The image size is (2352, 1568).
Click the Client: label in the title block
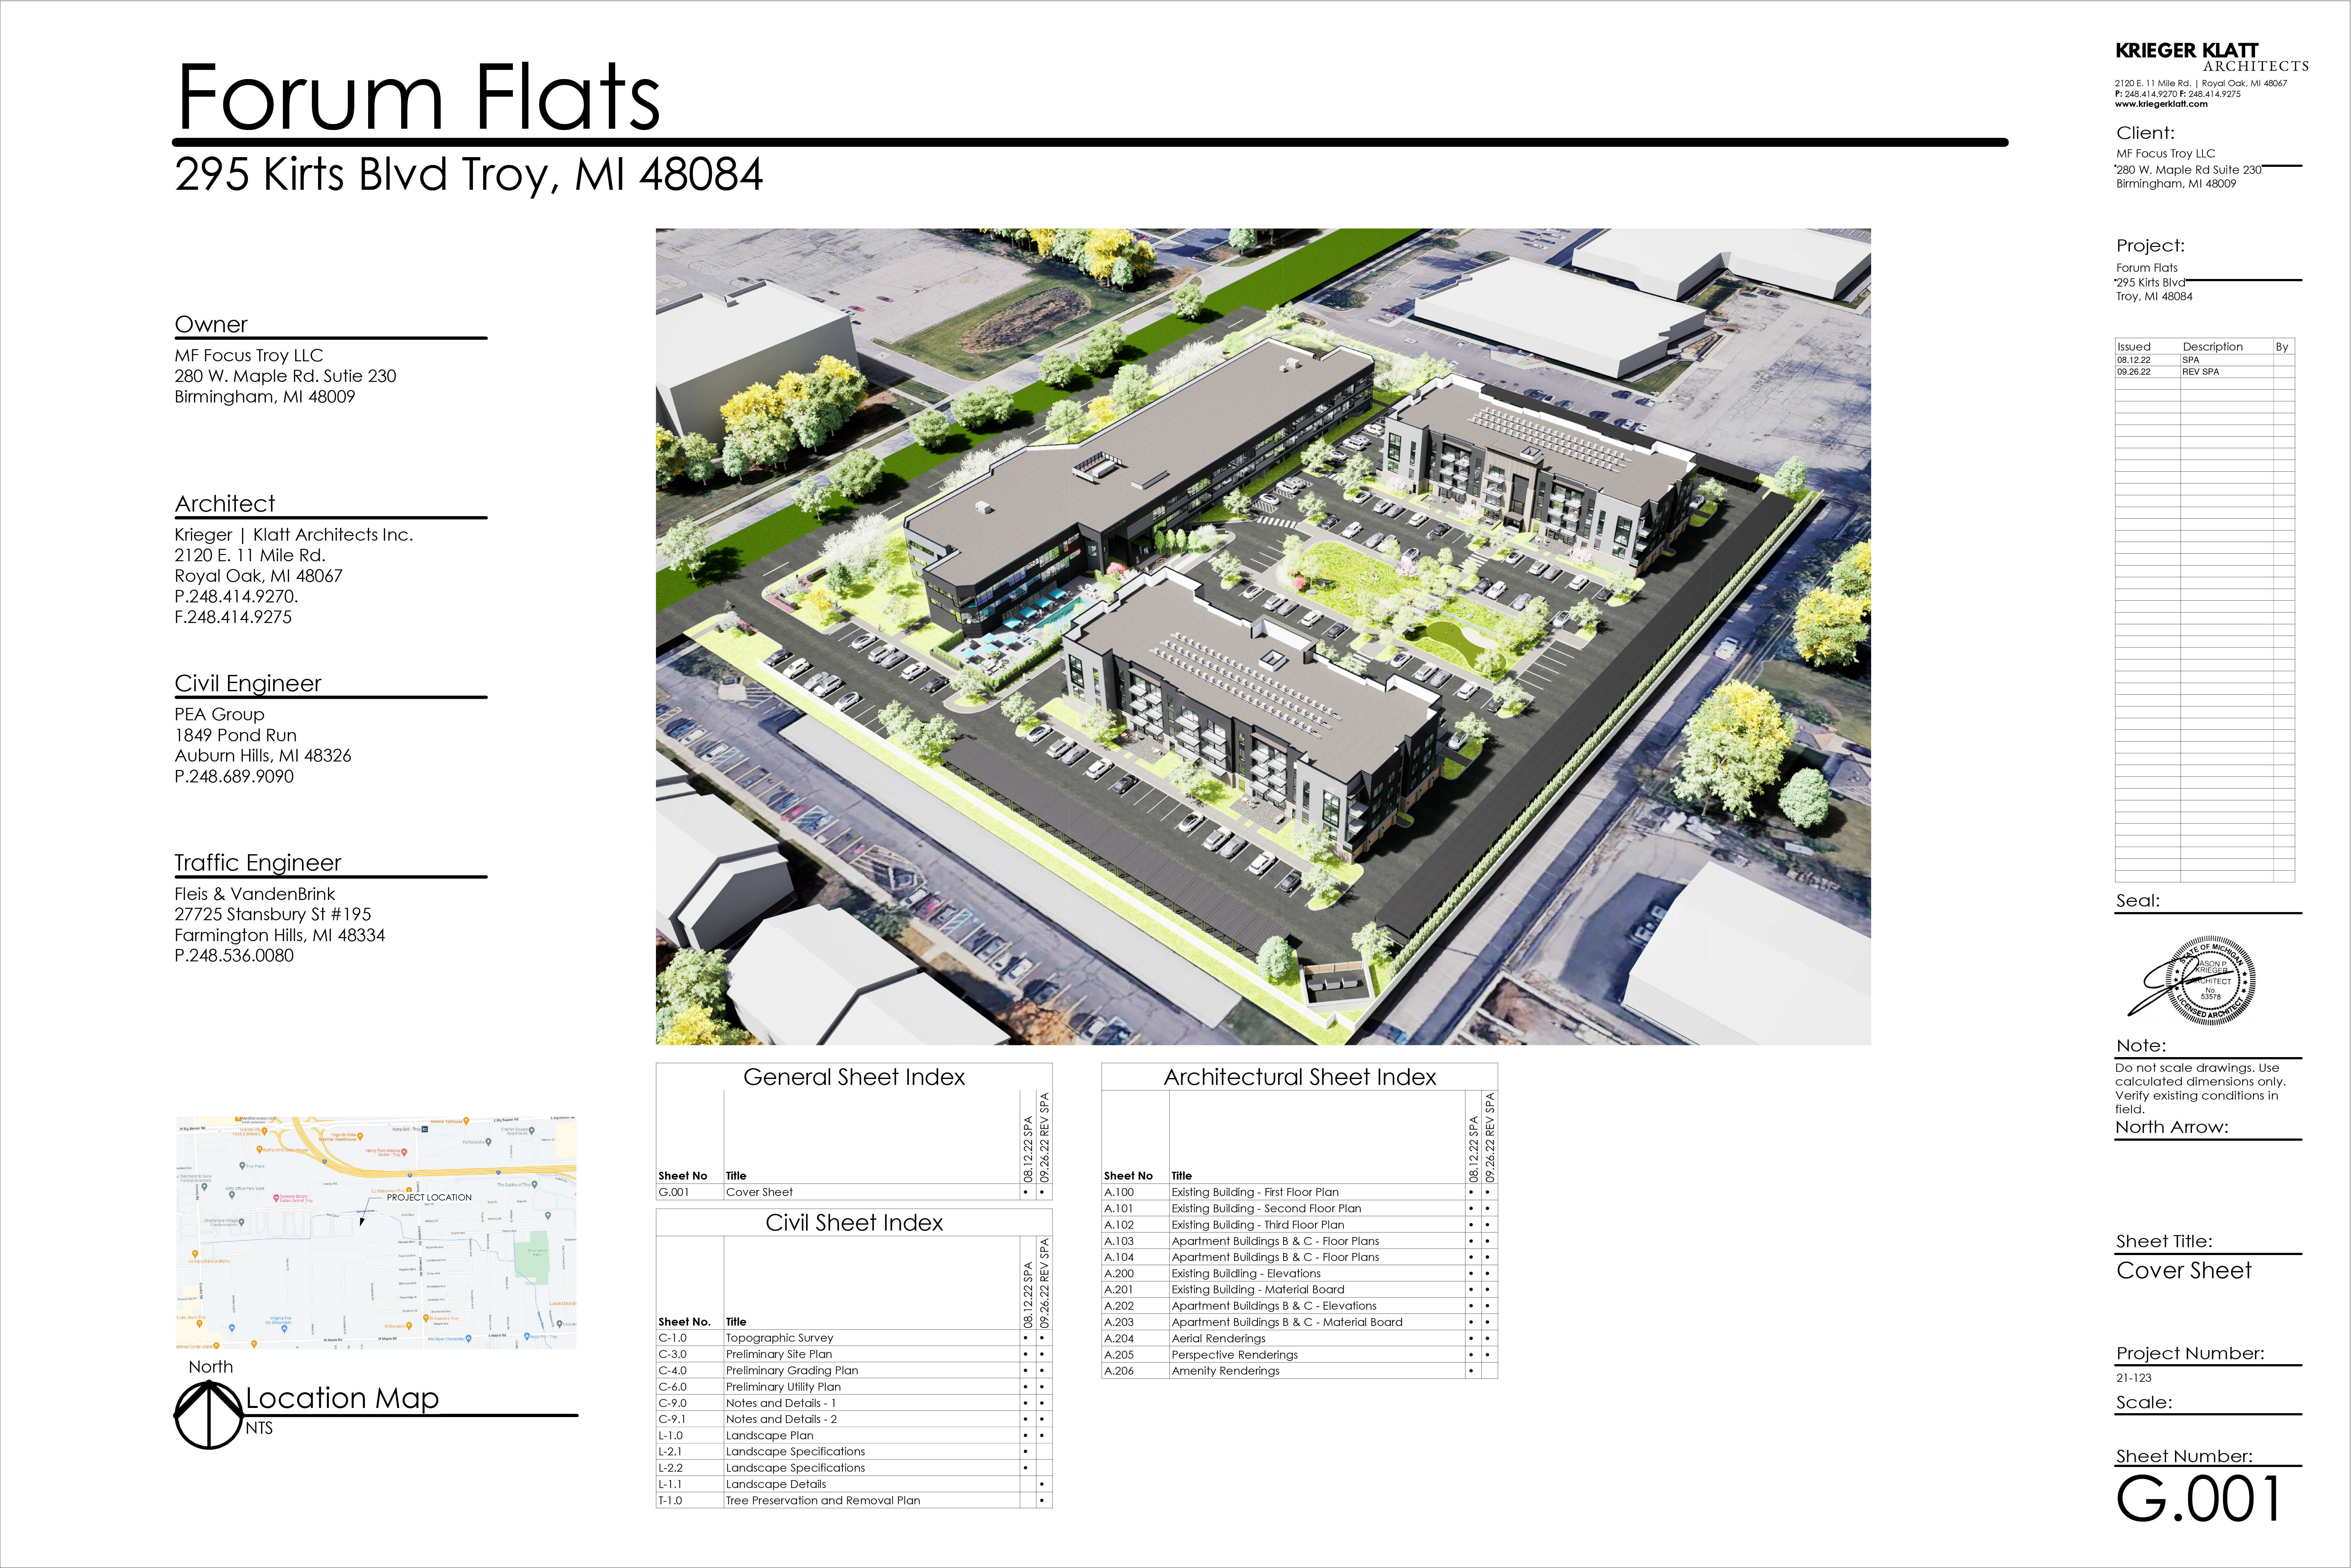tap(2145, 133)
